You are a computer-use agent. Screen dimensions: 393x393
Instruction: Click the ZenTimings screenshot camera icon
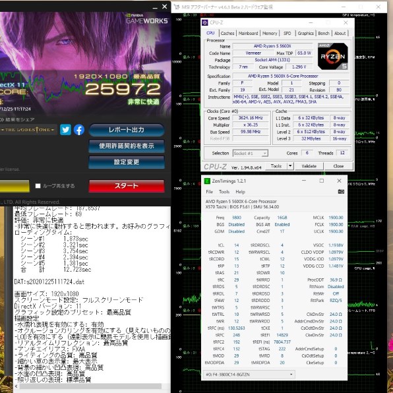341,192
